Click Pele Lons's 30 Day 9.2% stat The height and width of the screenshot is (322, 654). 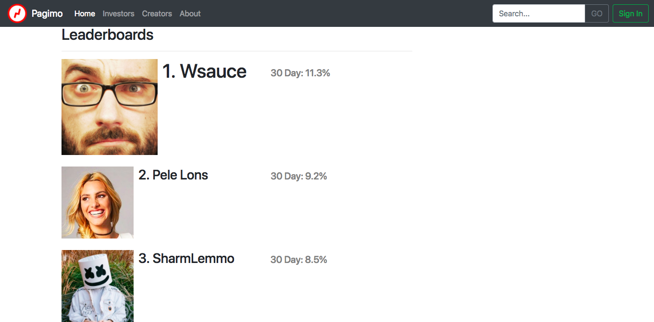[x=298, y=176]
